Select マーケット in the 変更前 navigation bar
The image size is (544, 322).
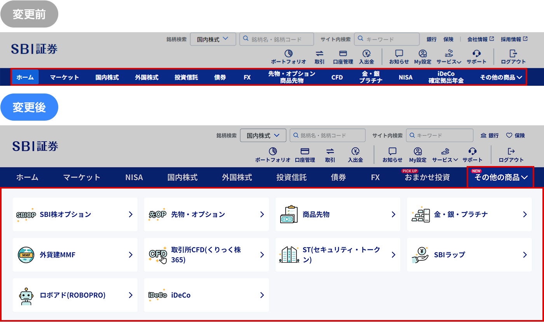[x=65, y=77]
